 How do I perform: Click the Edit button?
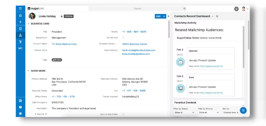click(x=158, y=16)
